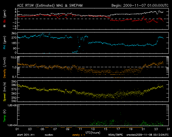
Task: Click the '09' hour tick label
Action: pos(68,129)
